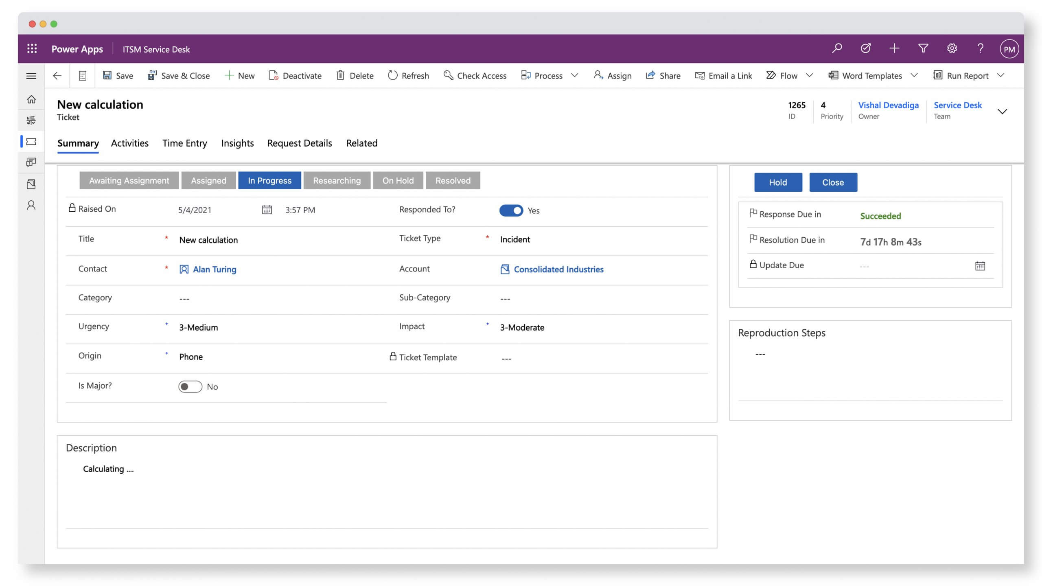Click the Raised On date field
The width and height of the screenshot is (1042, 587).
click(195, 210)
